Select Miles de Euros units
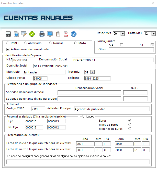Screen dimensions: 157x169 [130, 124]
